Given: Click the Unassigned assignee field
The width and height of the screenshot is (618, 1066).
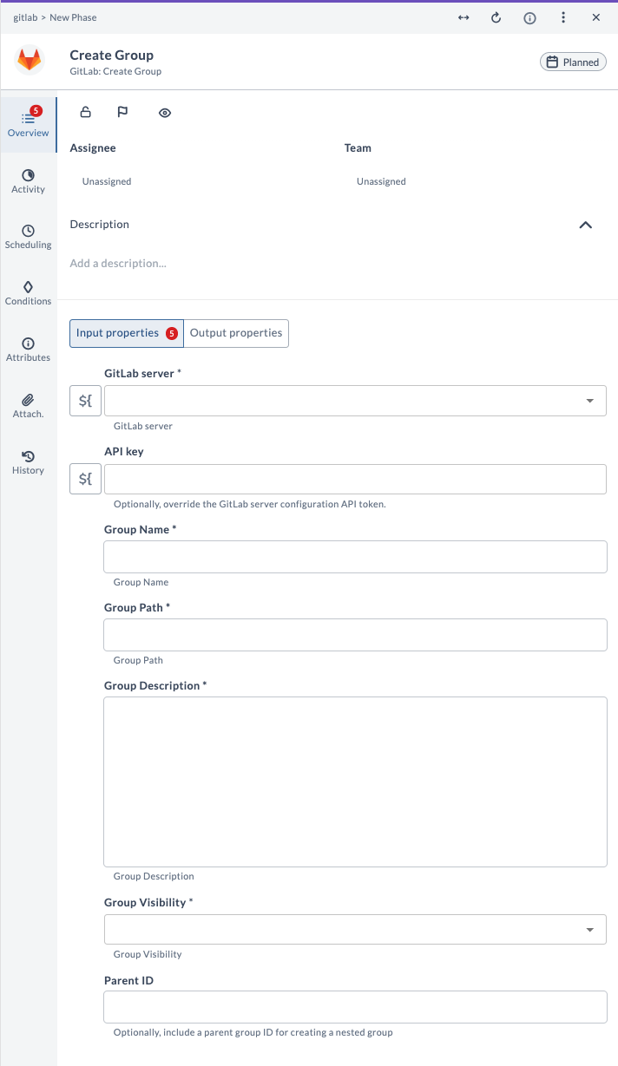Looking at the screenshot, I should 107,181.
